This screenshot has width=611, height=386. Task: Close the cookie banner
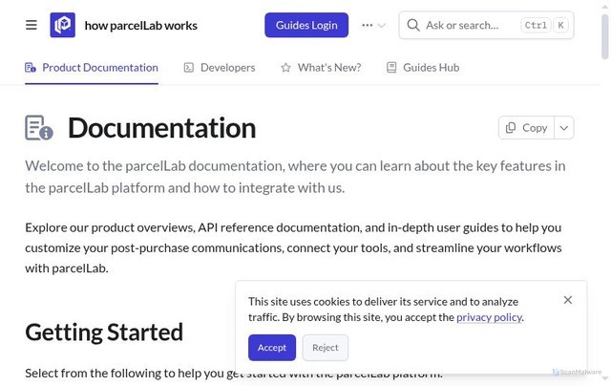568,300
